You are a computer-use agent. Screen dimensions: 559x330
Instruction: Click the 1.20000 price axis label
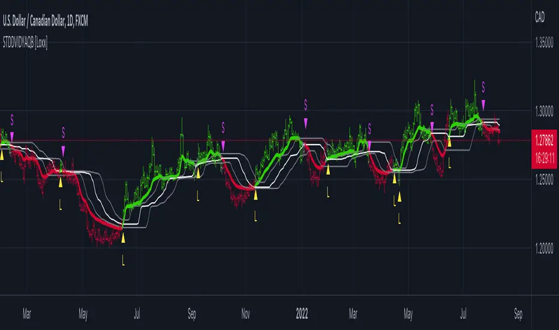(545, 248)
